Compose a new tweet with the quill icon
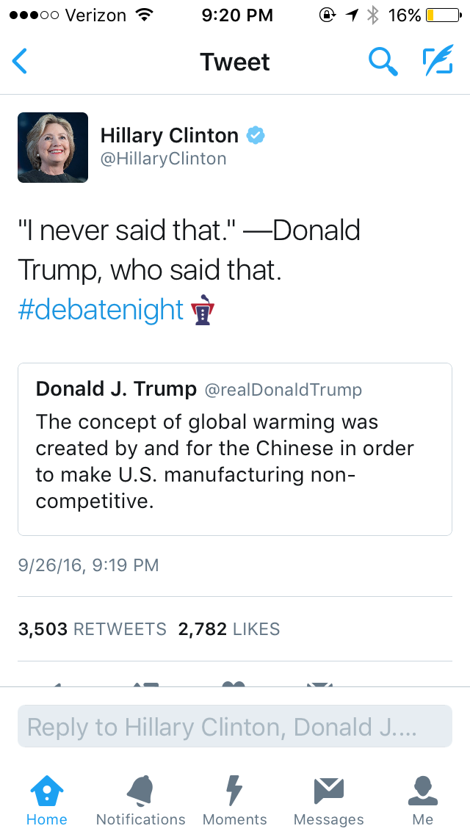 [438, 62]
